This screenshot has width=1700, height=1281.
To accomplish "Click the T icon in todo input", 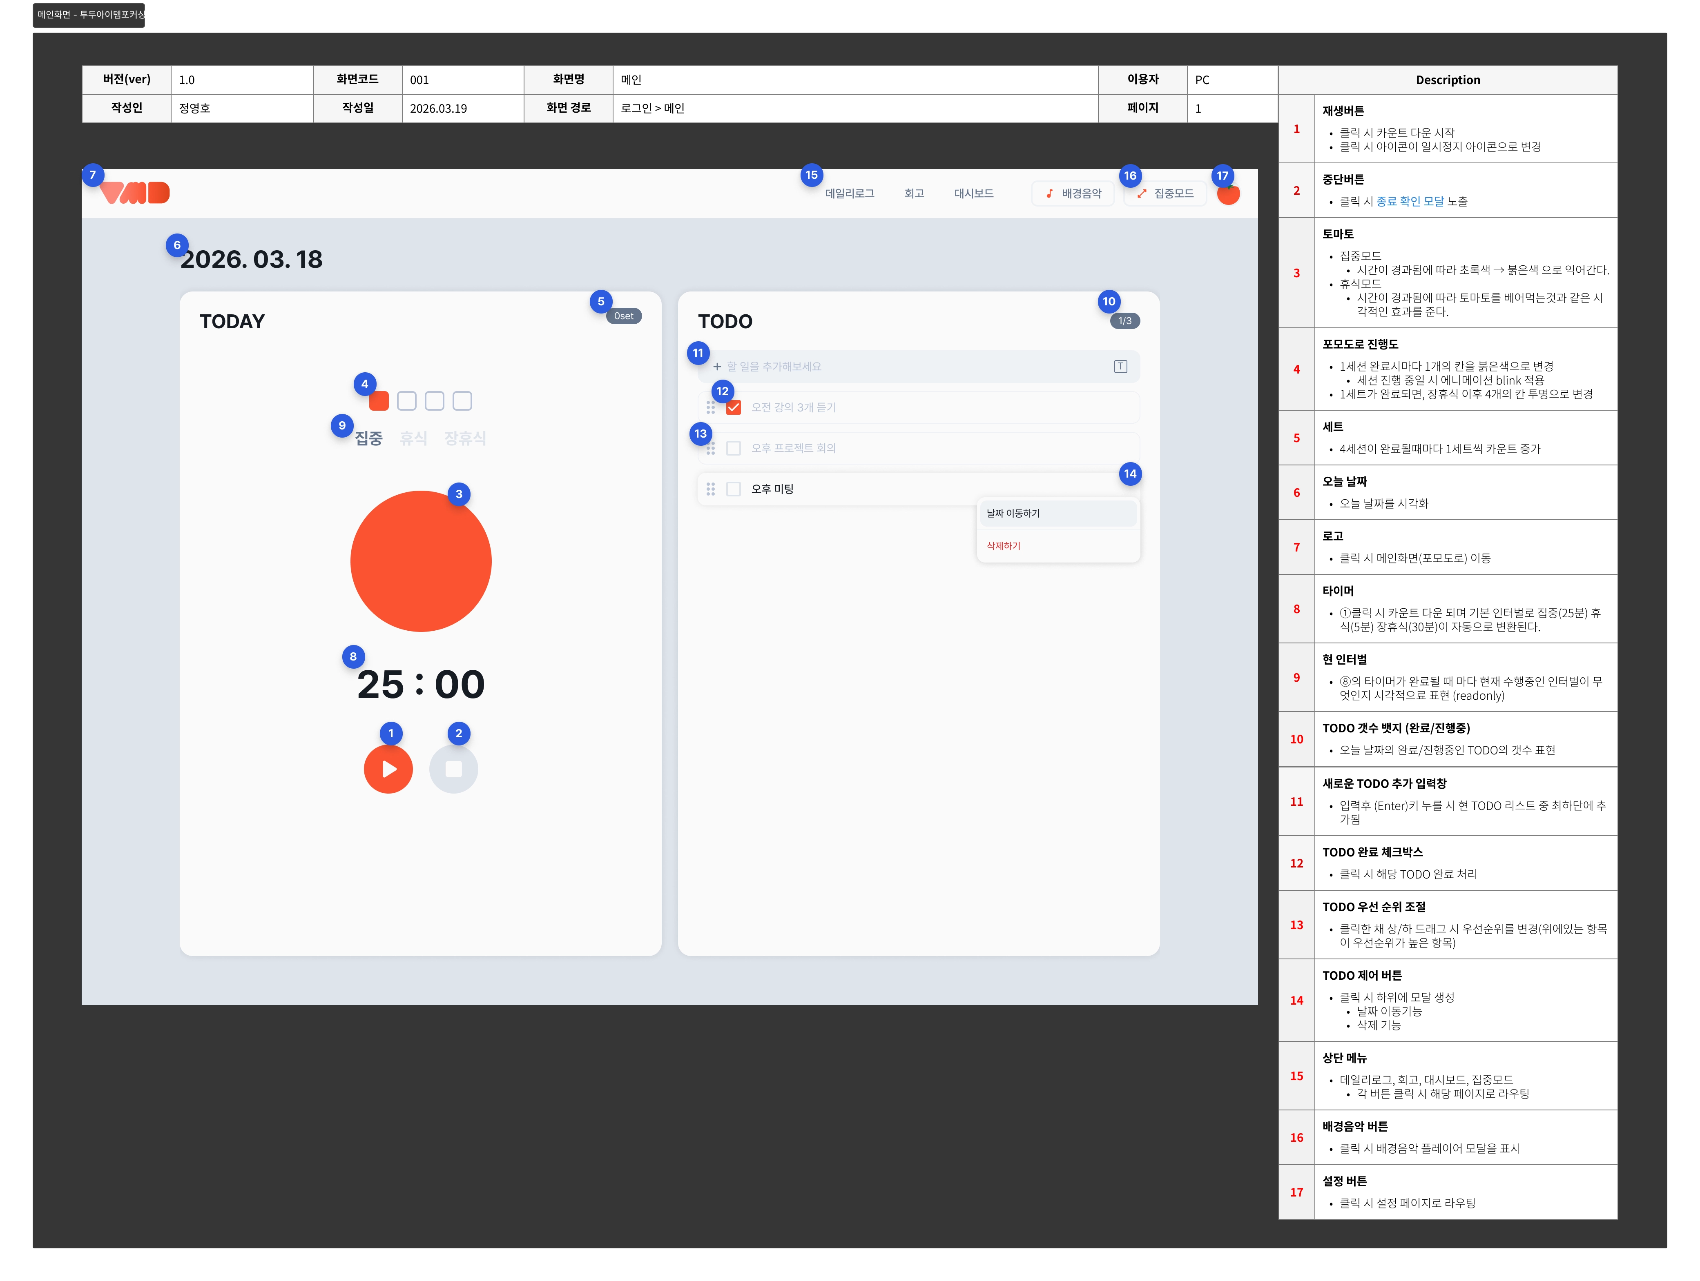I will click(x=1120, y=366).
